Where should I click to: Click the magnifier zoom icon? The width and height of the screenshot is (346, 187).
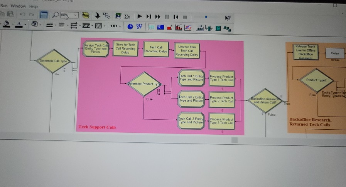[x=55, y=15]
